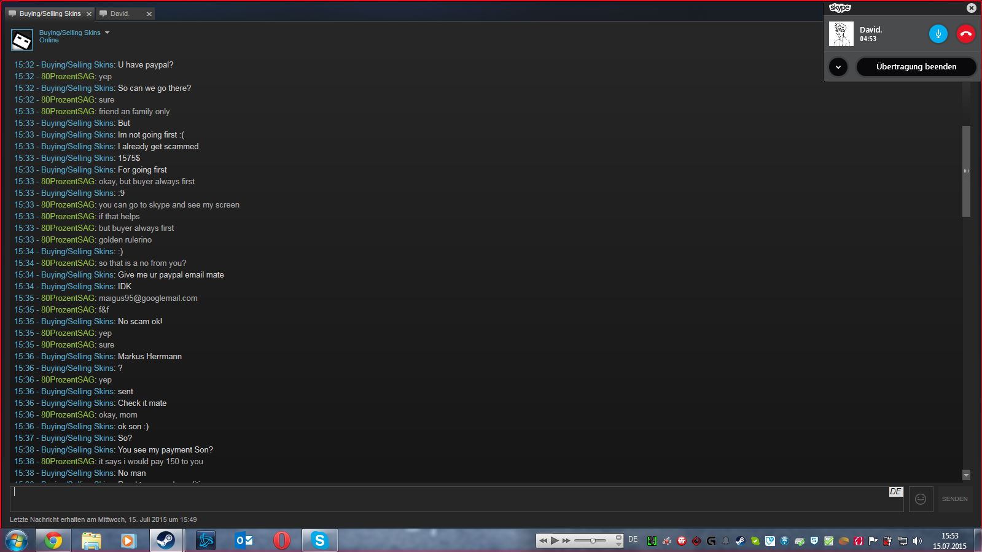
Task: Open Google Chrome from the taskbar
Action: (53, 540)
